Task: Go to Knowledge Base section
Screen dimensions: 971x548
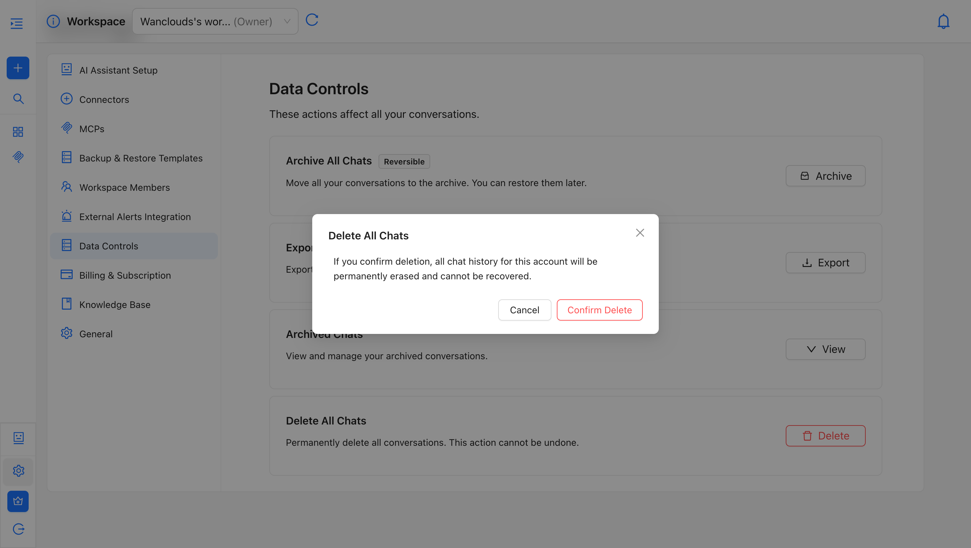Action: (115, 305)
